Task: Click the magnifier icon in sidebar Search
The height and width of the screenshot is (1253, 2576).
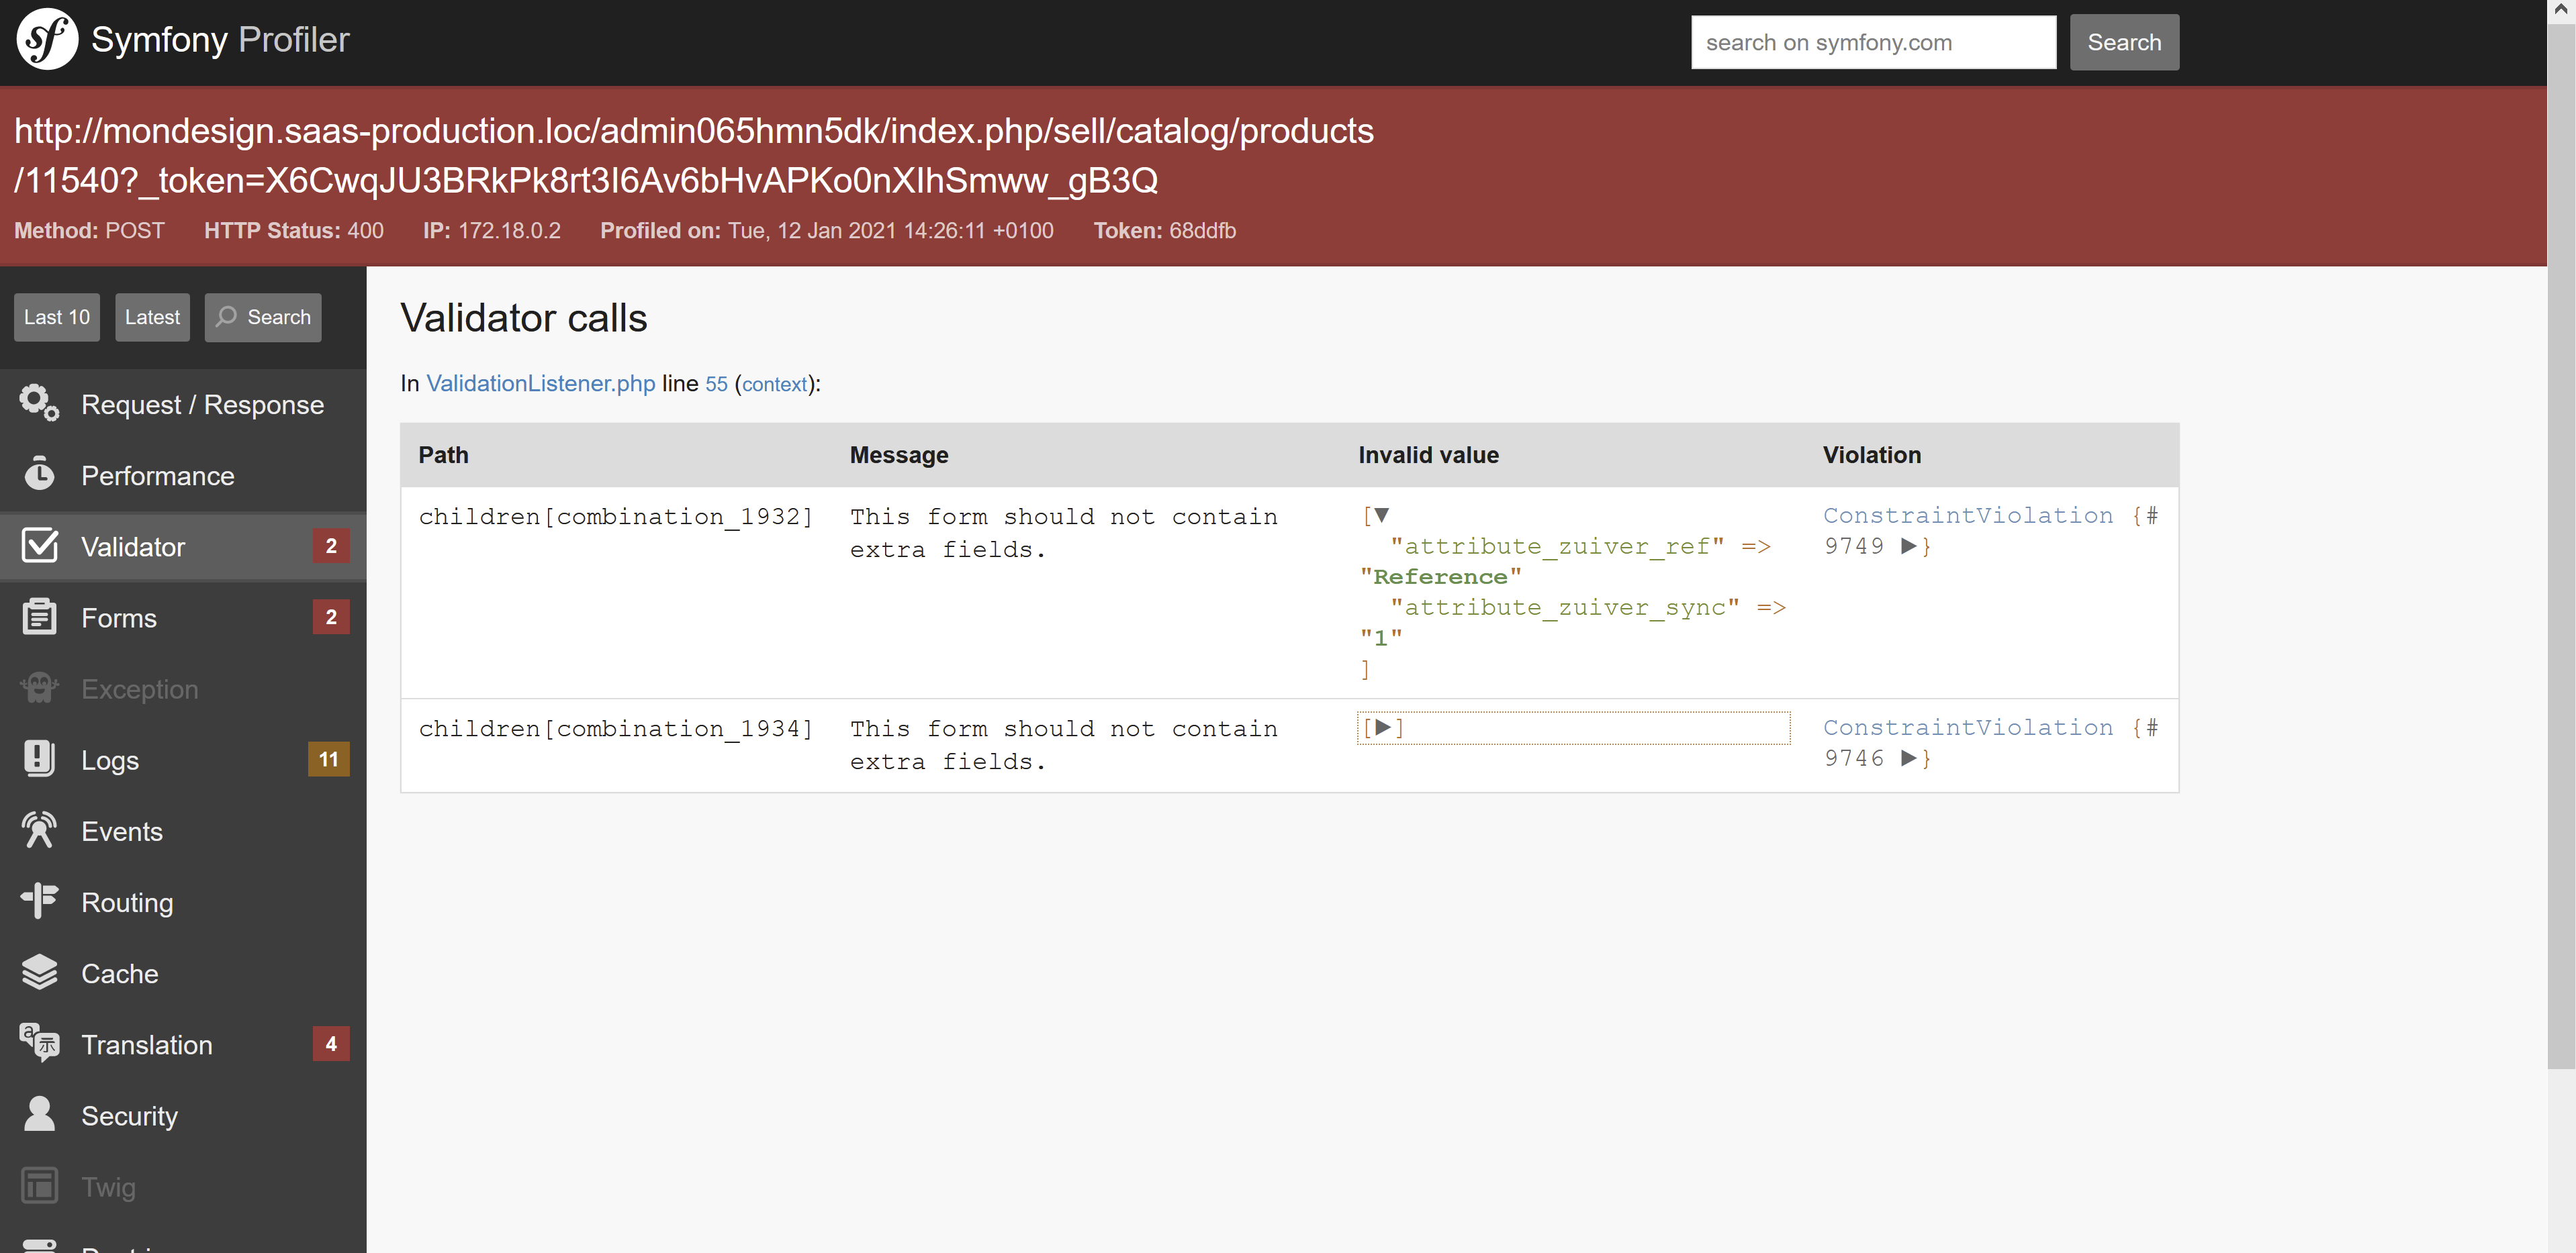Action: 227,315
